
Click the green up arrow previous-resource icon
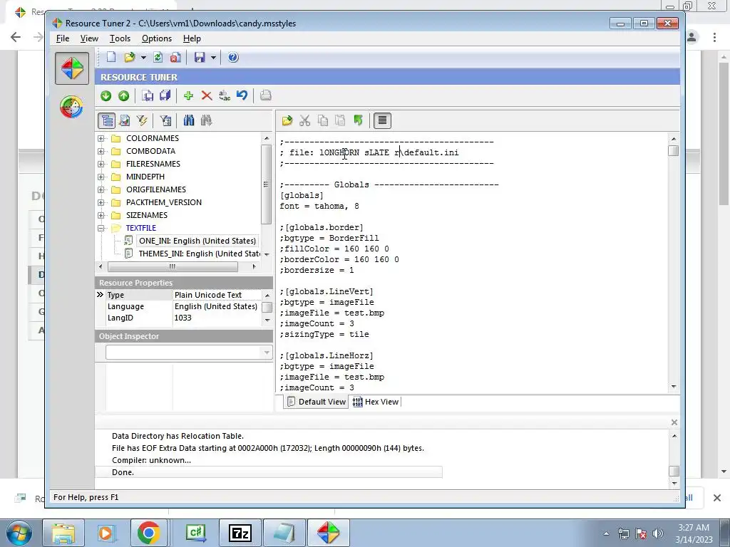[123, 96]
